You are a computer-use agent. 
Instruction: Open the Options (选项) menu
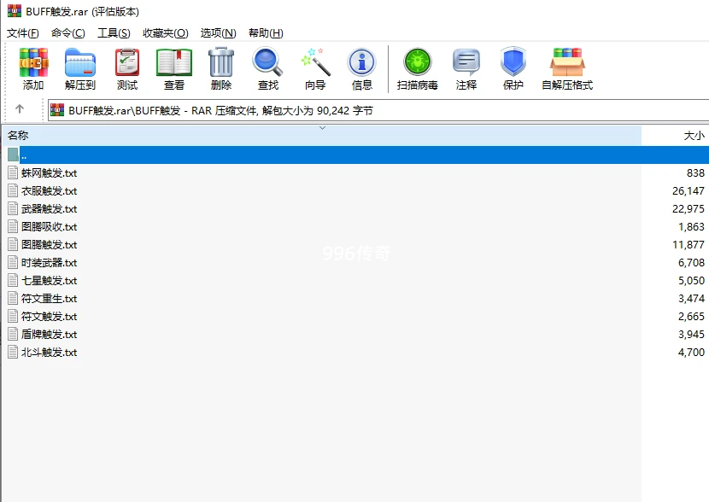pyautogui.click(x=218, y=33)
